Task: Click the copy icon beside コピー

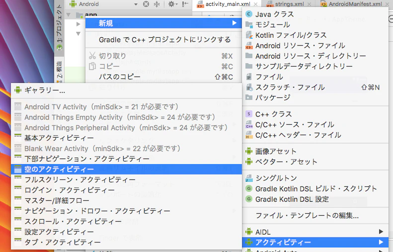Action: click(x=92, y=66)
